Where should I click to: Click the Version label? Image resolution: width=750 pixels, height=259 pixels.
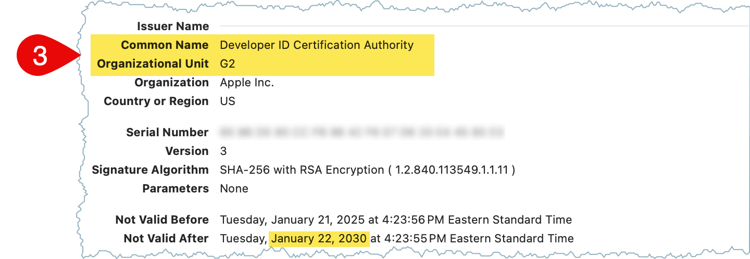(187, 151)
